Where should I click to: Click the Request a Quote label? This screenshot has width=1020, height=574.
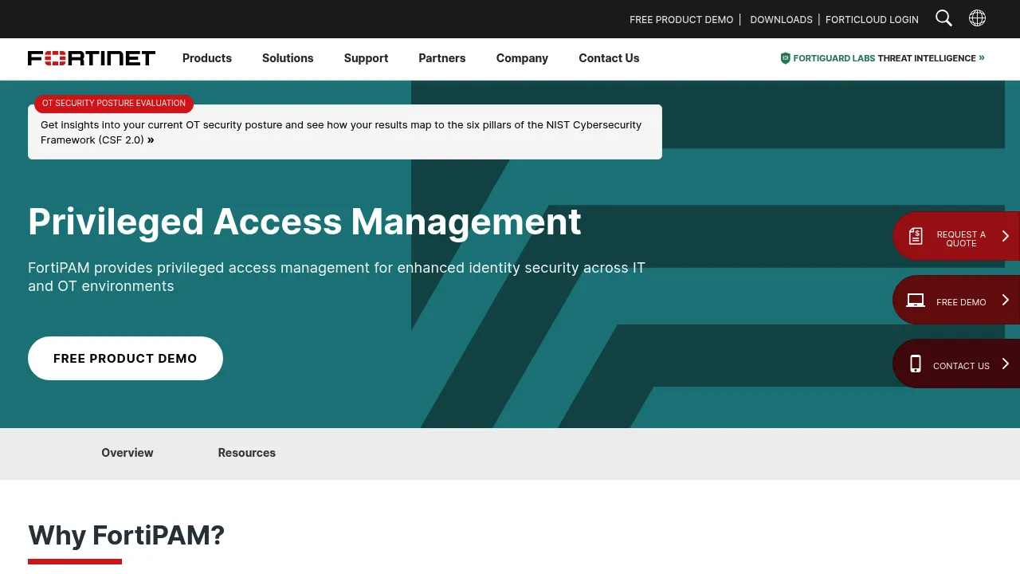point(961,238)
